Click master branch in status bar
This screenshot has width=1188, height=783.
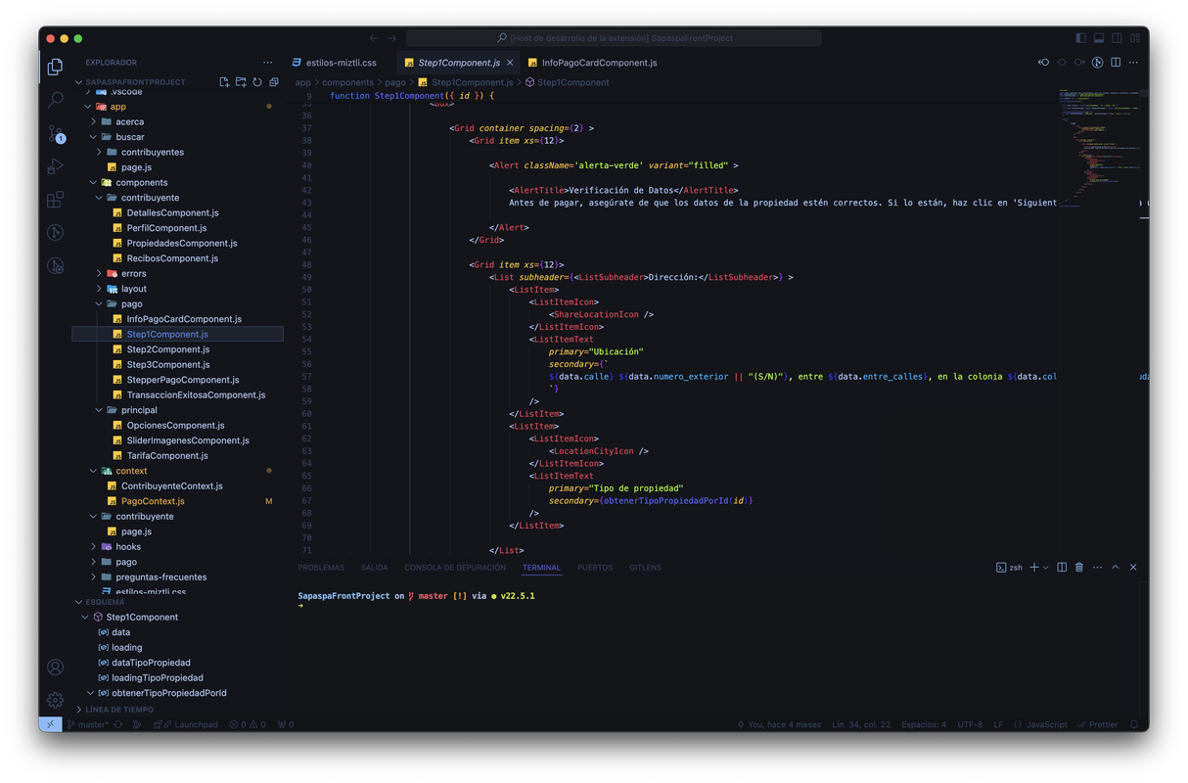[88, 724]
